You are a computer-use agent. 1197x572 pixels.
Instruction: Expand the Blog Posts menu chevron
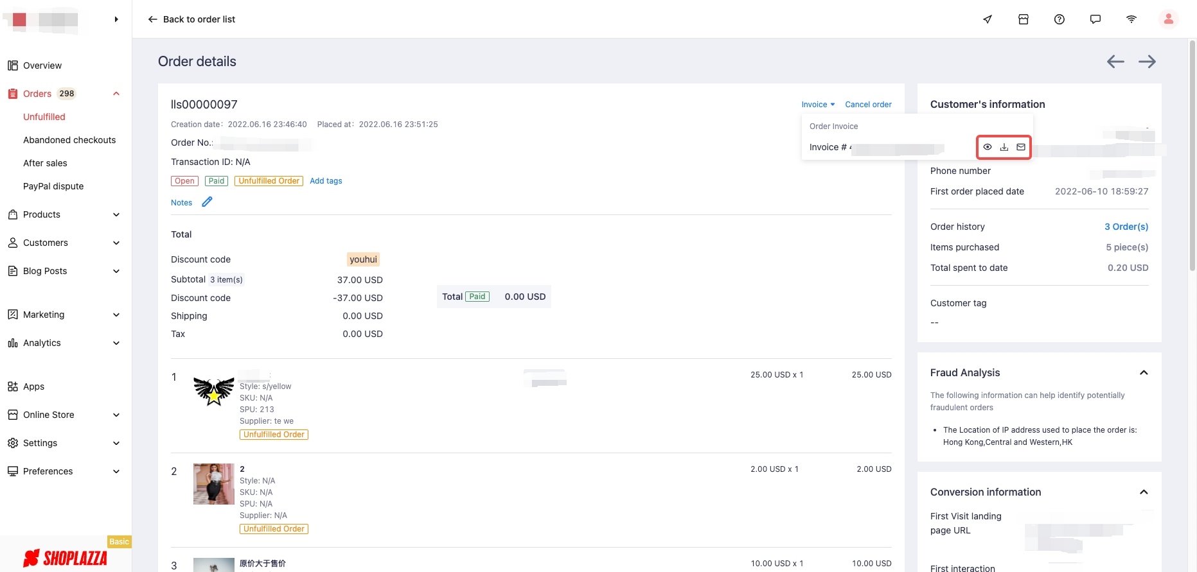point(116,271)
